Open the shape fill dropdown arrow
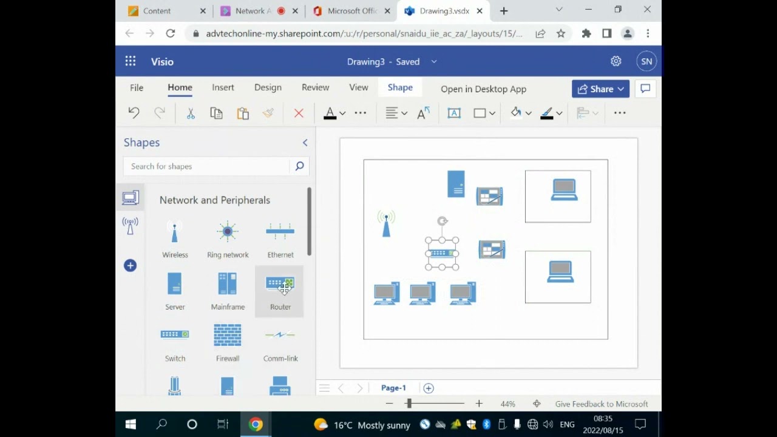The image size is (777, 437). point(529,113)
